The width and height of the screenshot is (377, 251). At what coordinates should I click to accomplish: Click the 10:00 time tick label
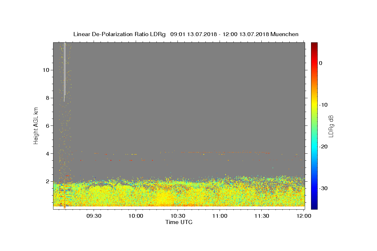coord(136,216)
